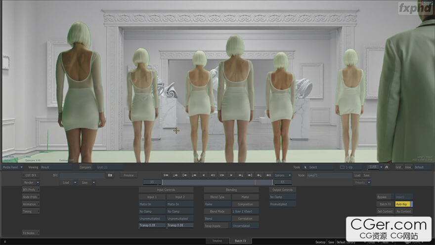Click the BFX capture icon next to field

tap(110, 175)
